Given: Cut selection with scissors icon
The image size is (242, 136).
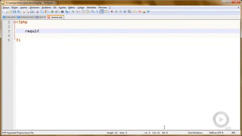Looking at the screenshot, I should (37, 12).
